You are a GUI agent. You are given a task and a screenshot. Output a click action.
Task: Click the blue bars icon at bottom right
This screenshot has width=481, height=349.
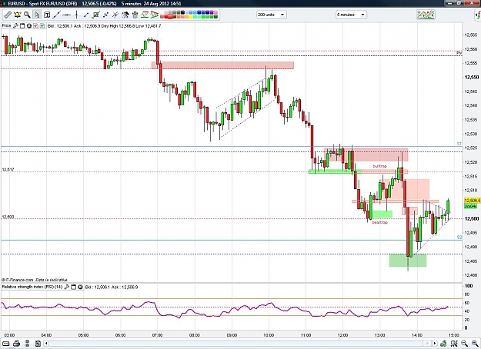[x=454, y=343]
